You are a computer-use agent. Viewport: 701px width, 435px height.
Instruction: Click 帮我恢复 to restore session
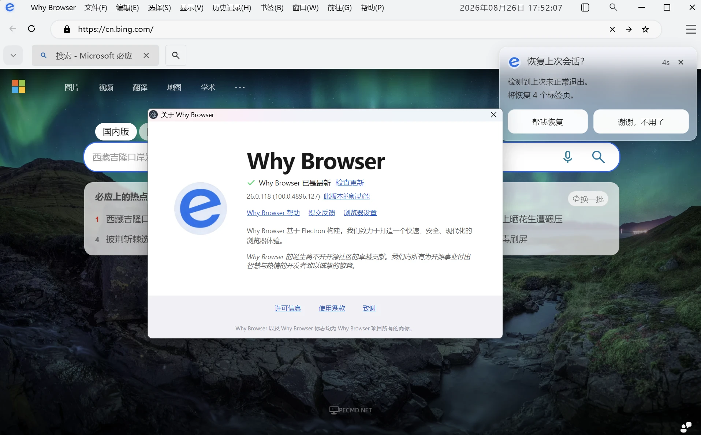point(548,122)
